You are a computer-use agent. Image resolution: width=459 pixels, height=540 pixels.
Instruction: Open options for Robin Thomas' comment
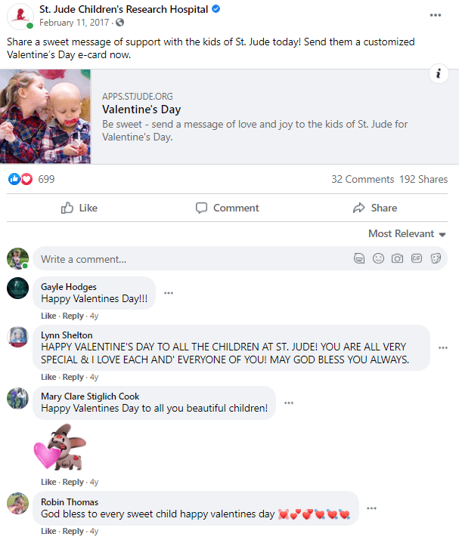click(x=371, y=508)
